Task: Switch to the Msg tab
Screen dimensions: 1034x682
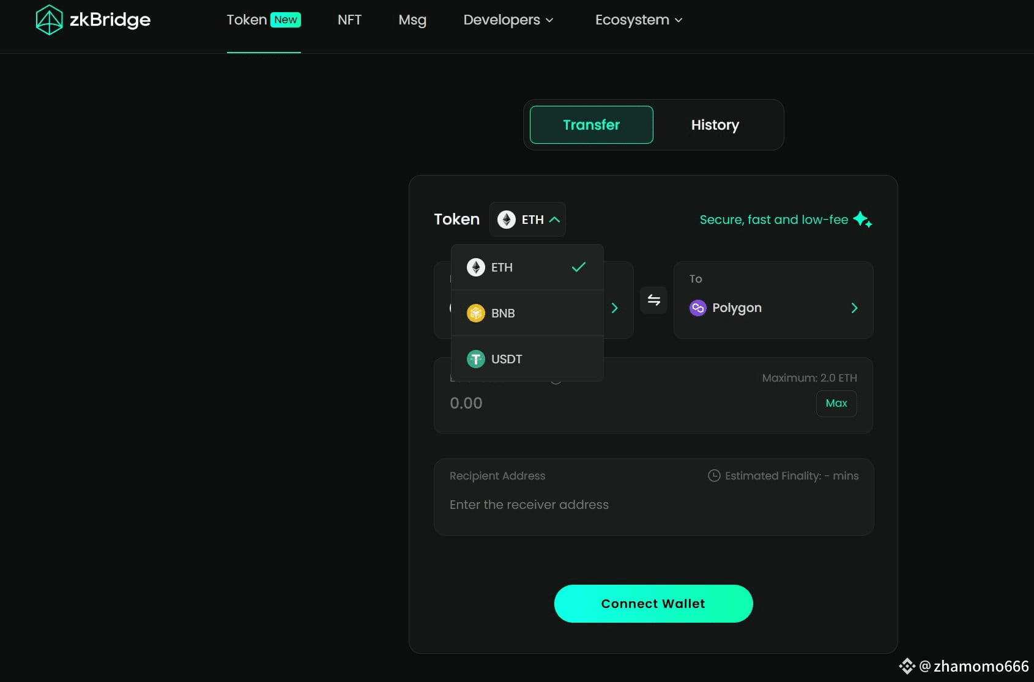Action: coord(412,20)
